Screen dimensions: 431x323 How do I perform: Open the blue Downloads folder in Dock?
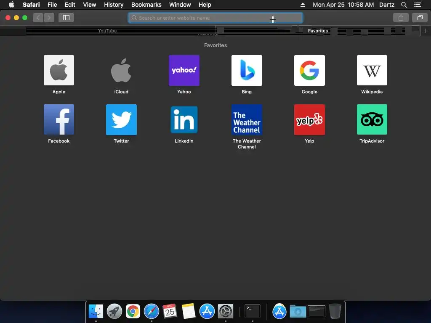click(x=298, y=312)
